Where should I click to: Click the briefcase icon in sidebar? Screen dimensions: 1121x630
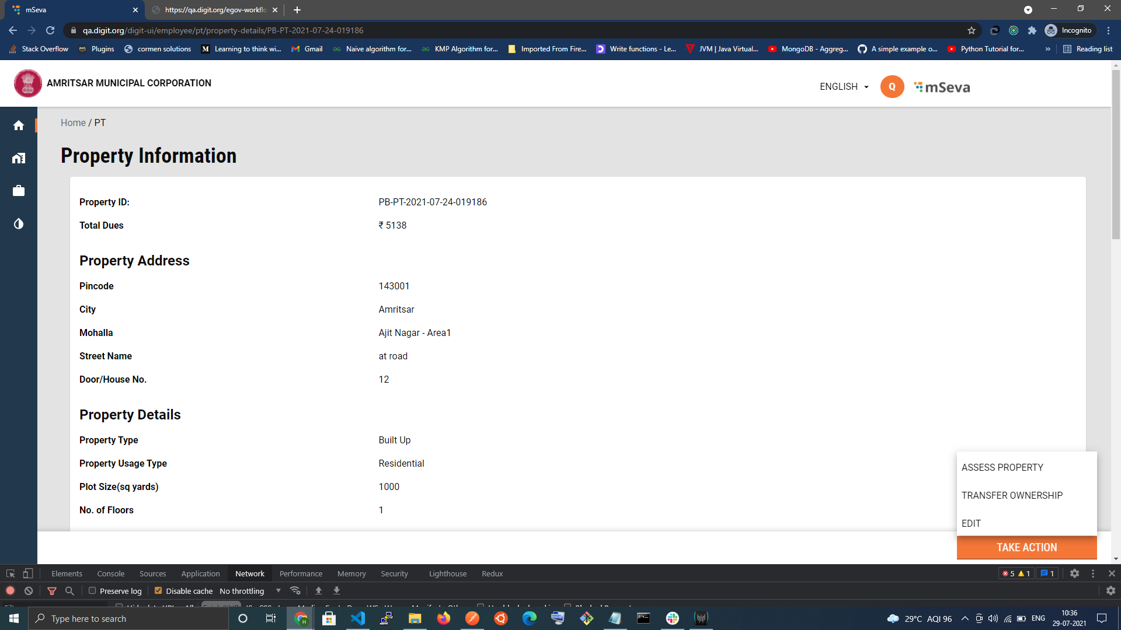tap(19, 191)
